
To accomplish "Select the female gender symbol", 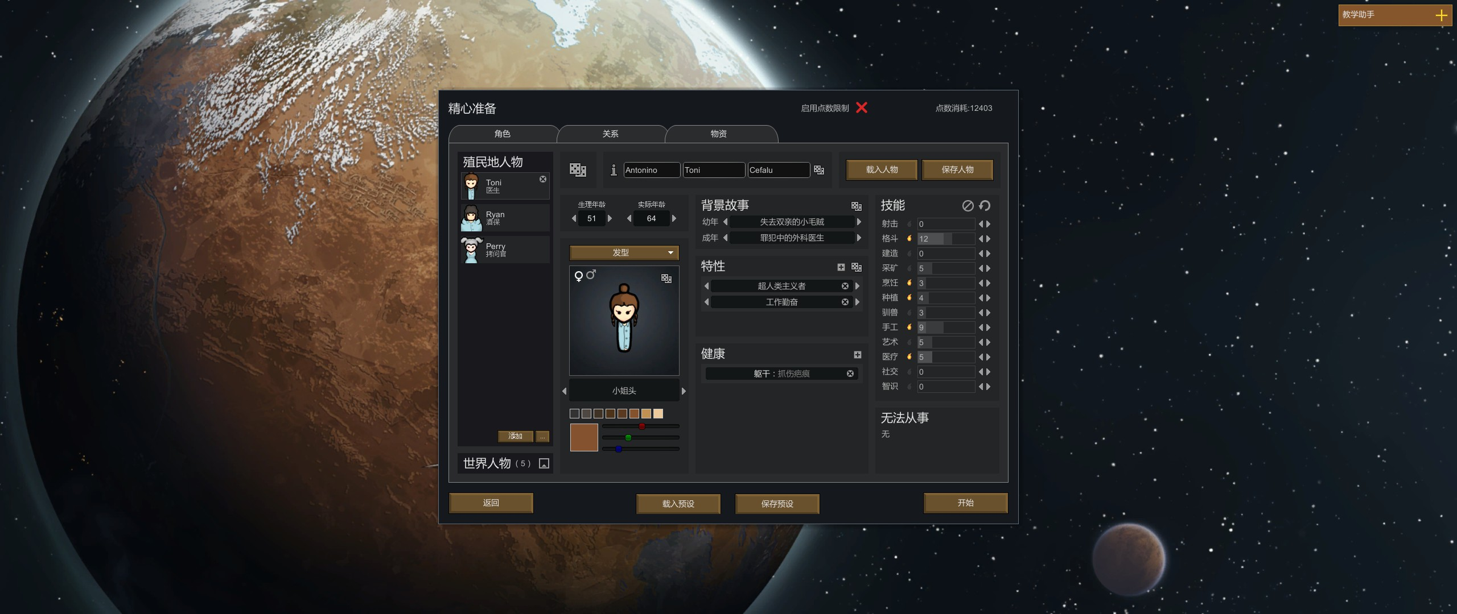I will [579, 276].
